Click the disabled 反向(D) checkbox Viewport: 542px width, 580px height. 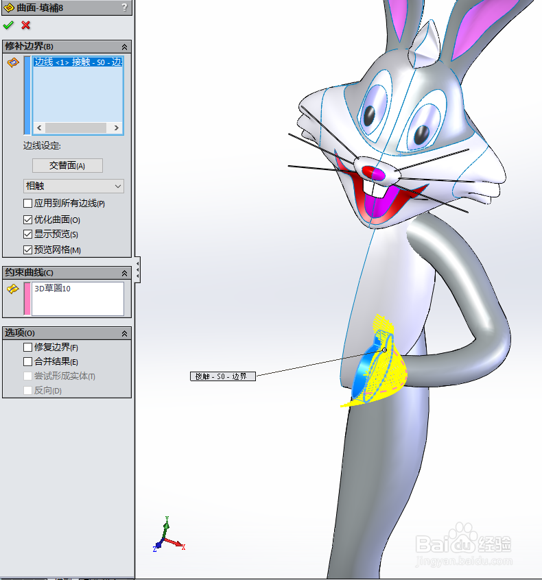(x=27, y=391)
